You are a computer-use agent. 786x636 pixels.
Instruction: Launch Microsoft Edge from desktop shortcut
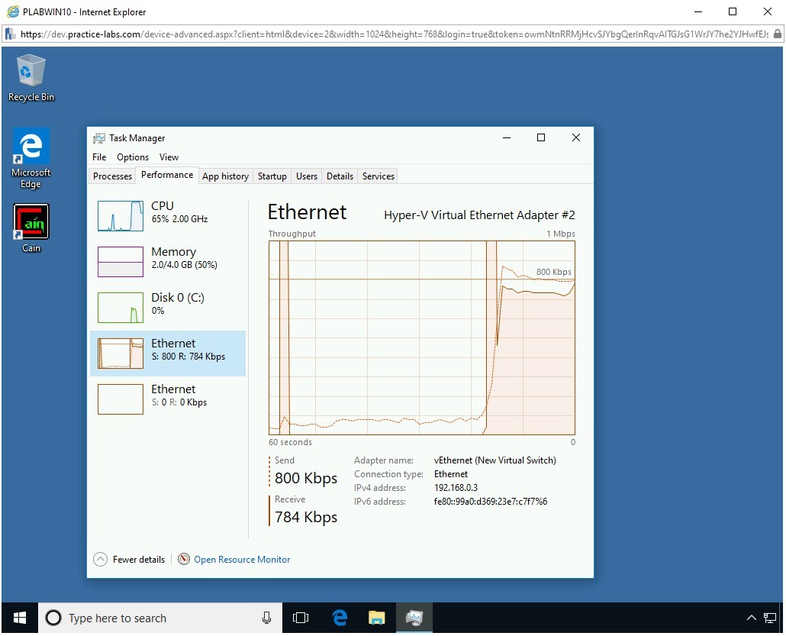[31, 157]
